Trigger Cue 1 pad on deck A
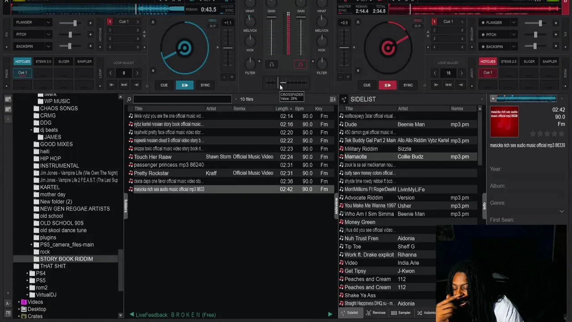 click(22, 73)
